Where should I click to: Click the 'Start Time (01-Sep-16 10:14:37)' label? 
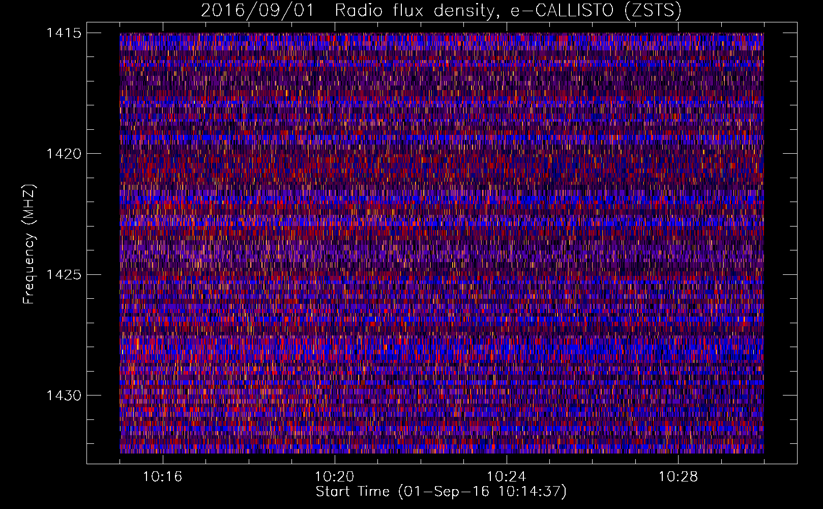[441, 492]
